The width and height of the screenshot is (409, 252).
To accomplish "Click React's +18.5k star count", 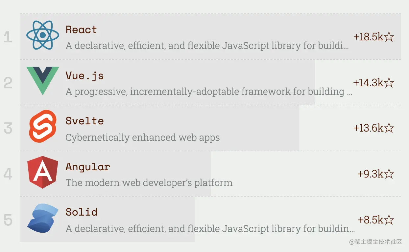I will [374, 37].
